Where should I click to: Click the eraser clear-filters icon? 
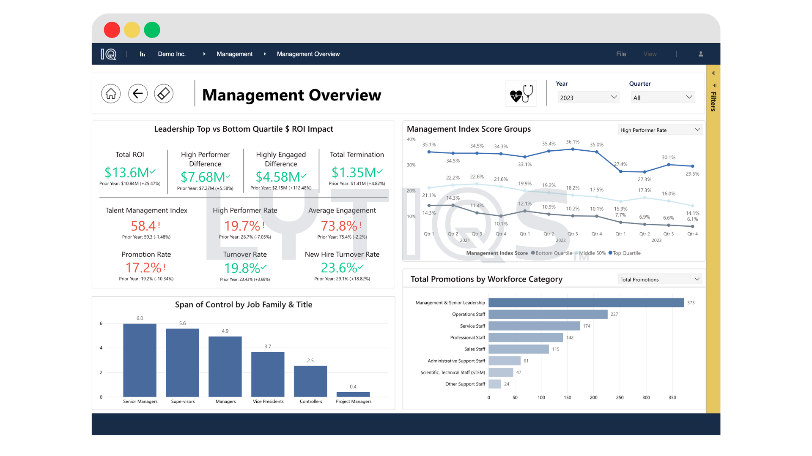(x=164, y=94)
